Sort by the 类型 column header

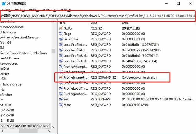[94, 22]
